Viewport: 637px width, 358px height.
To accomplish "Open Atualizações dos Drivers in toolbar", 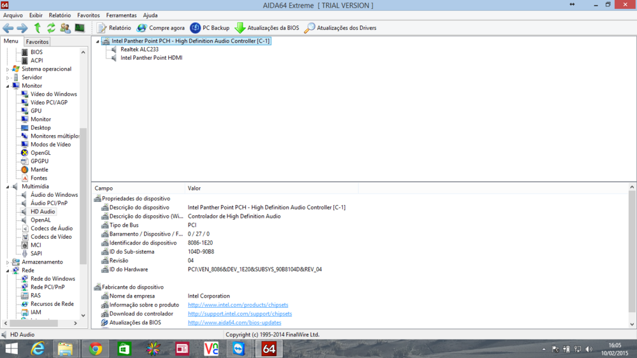I will [340, 28].
